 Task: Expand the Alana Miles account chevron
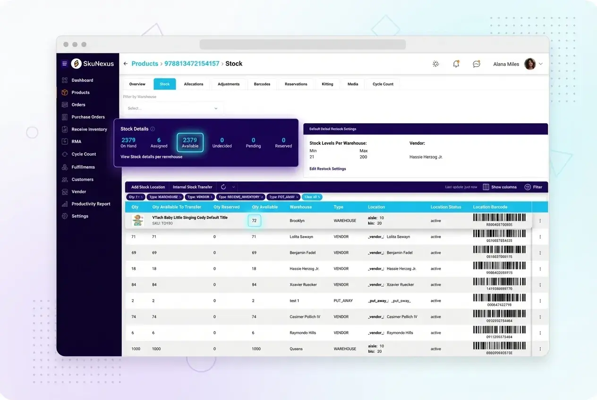540,64
